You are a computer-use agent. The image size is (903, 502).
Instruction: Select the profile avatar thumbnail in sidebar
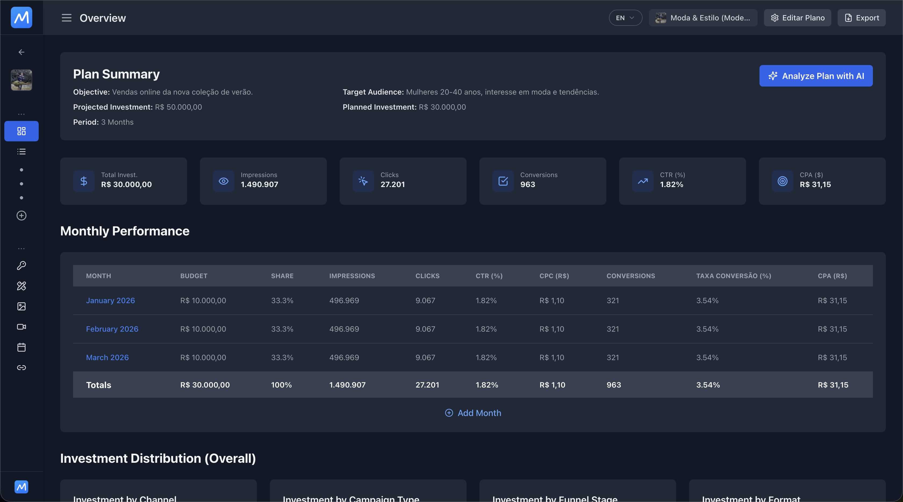(x=21, y=80)
